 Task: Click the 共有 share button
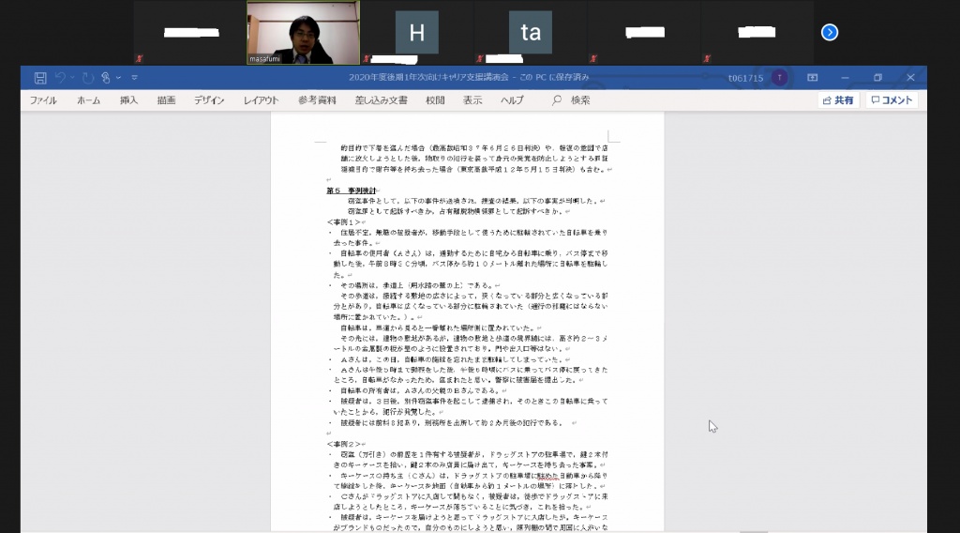[838, 99]
